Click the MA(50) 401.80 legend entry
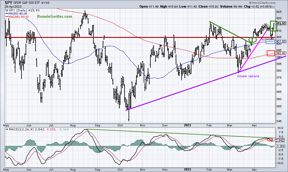 tap(16, 14)
